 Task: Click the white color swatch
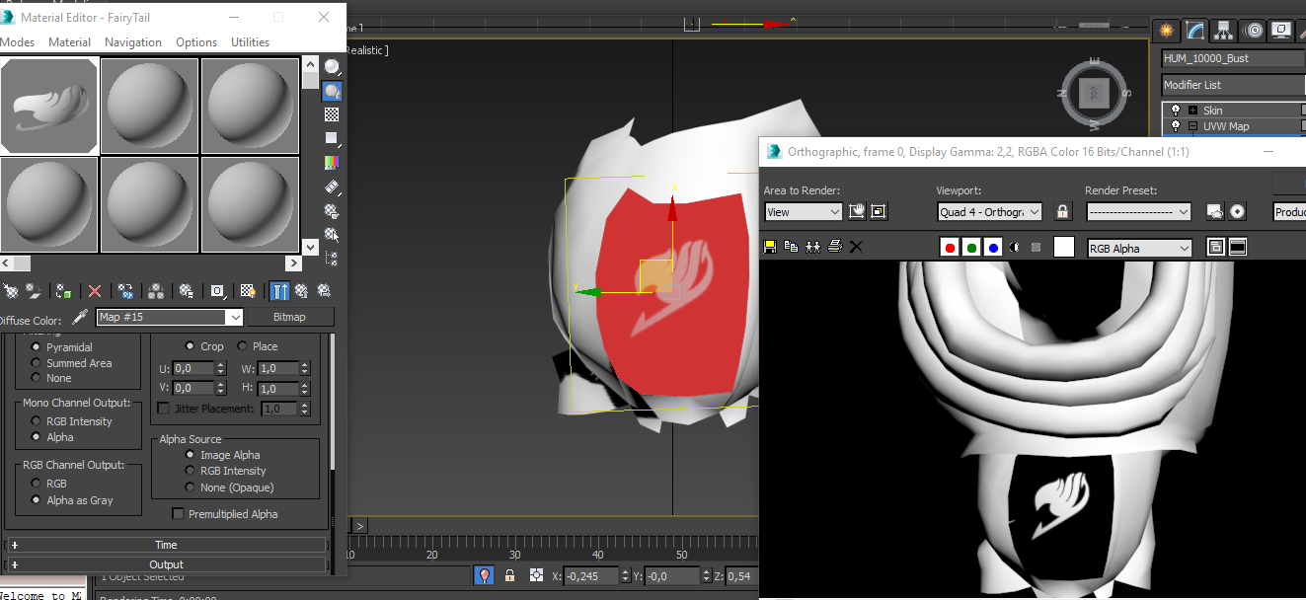click(1063, 248)
